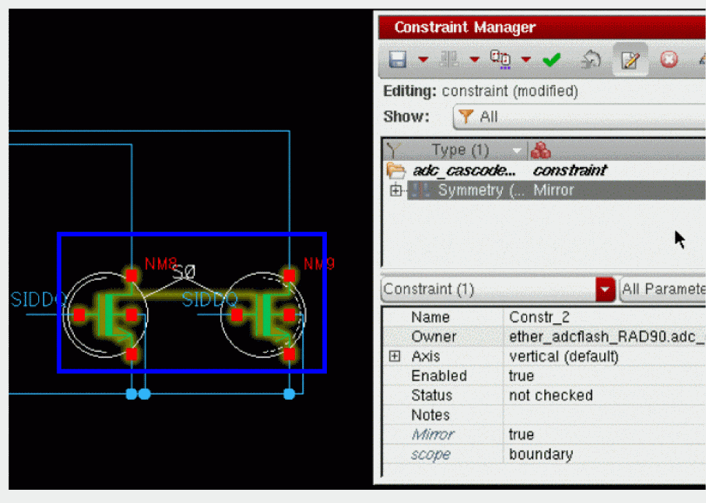
Task: Select the Symmetry Mirror constraint row
Action: (x=556, y=190)
